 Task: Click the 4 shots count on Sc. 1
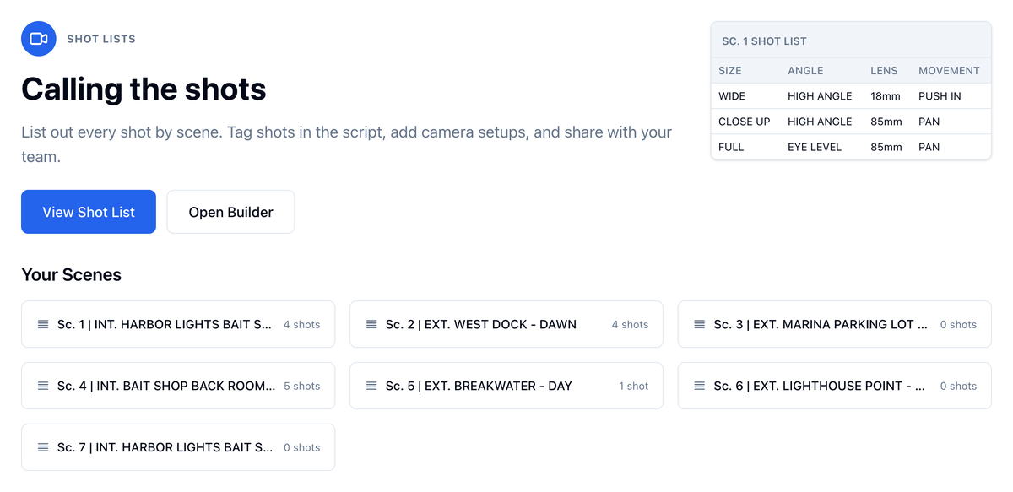[x=302, y=325]
